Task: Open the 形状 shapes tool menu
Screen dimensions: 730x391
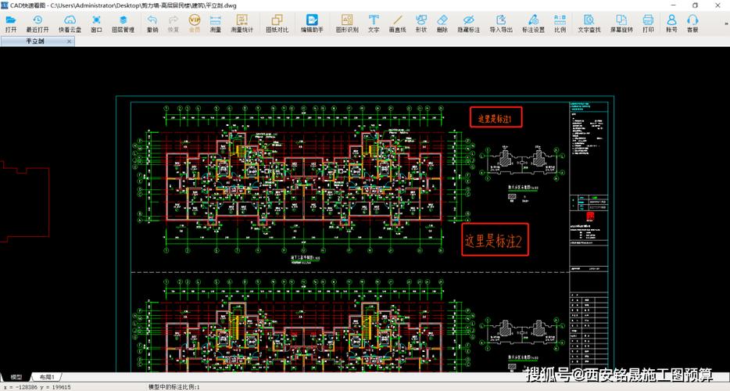Action: click(x=420, y=23)
